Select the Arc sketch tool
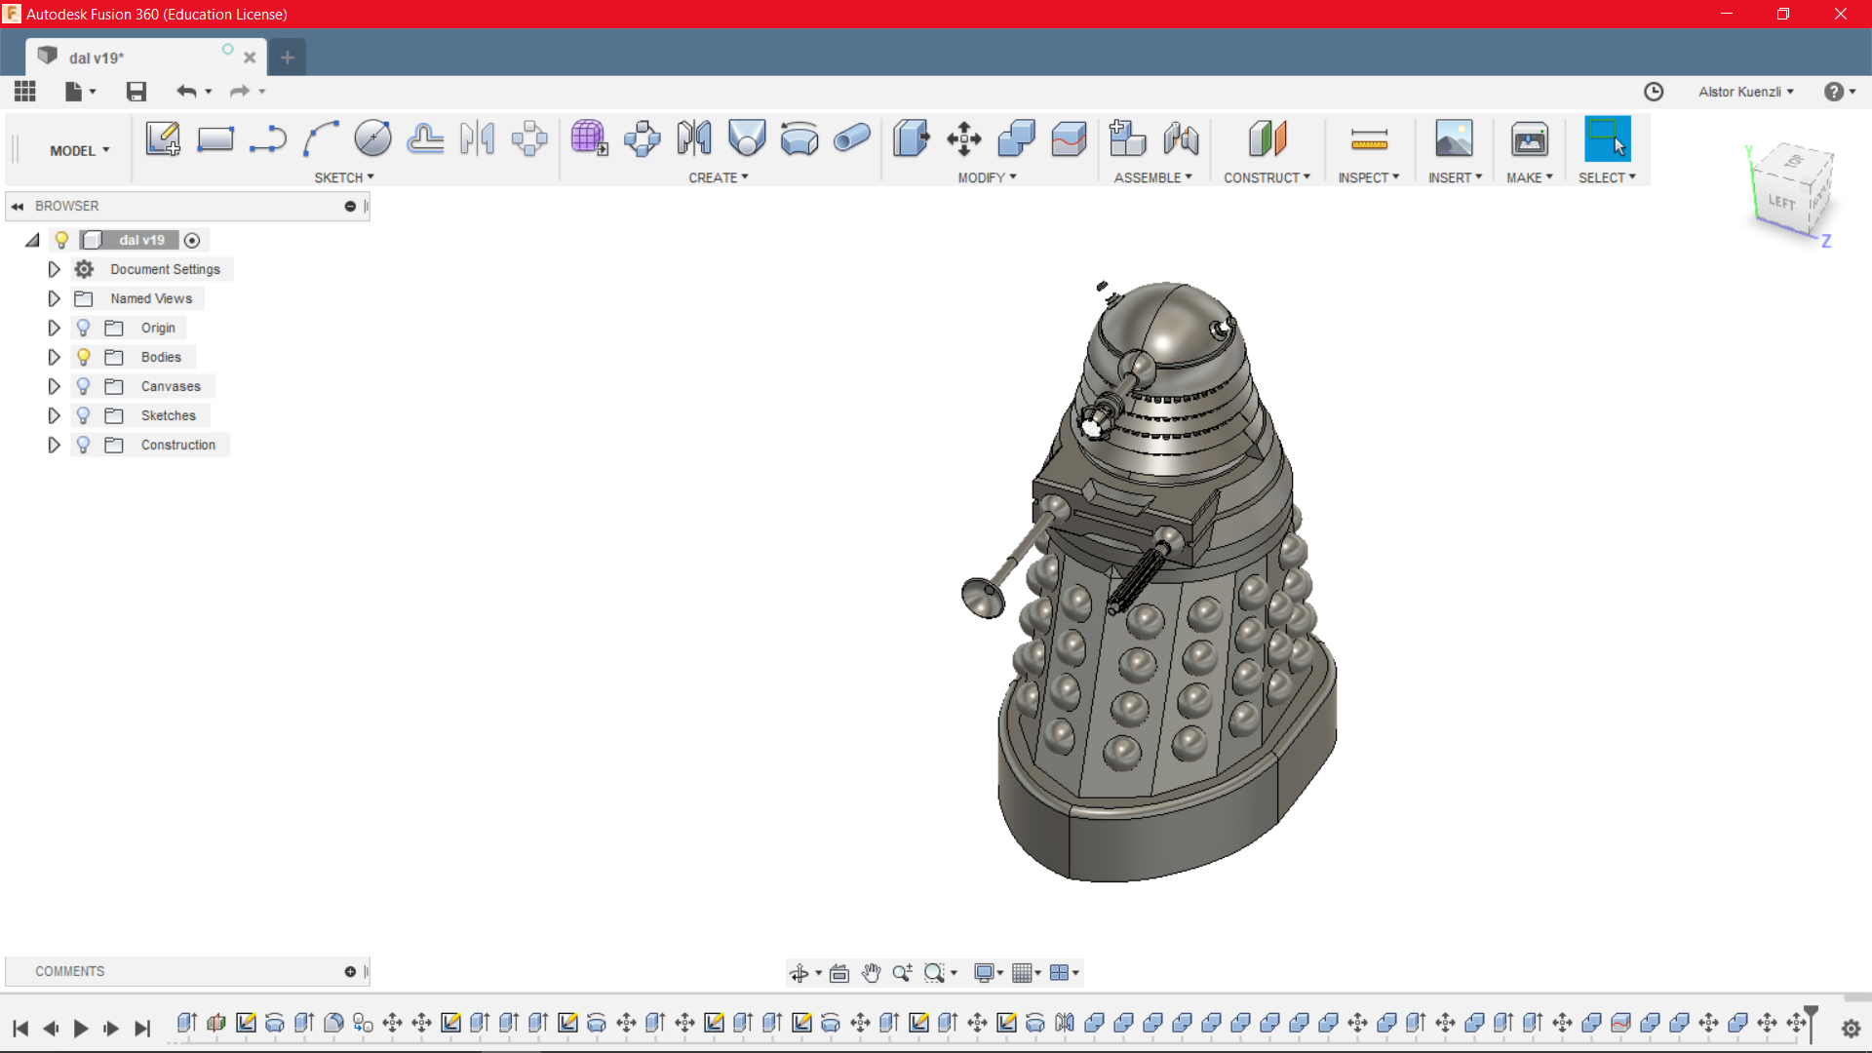Viewport: 1872px width, 1053px height. [320, 139]
